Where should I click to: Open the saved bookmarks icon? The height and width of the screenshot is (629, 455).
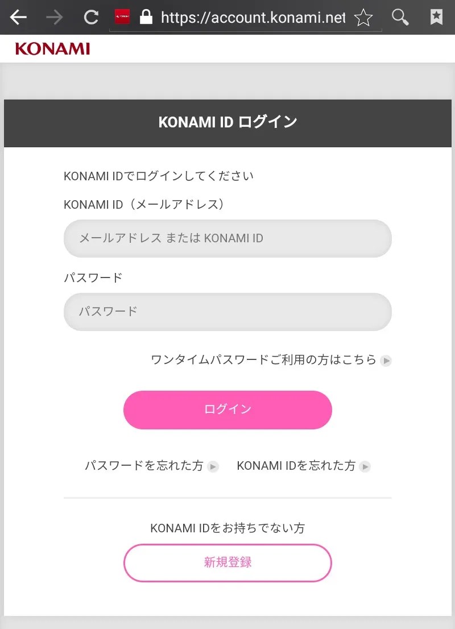436,18
